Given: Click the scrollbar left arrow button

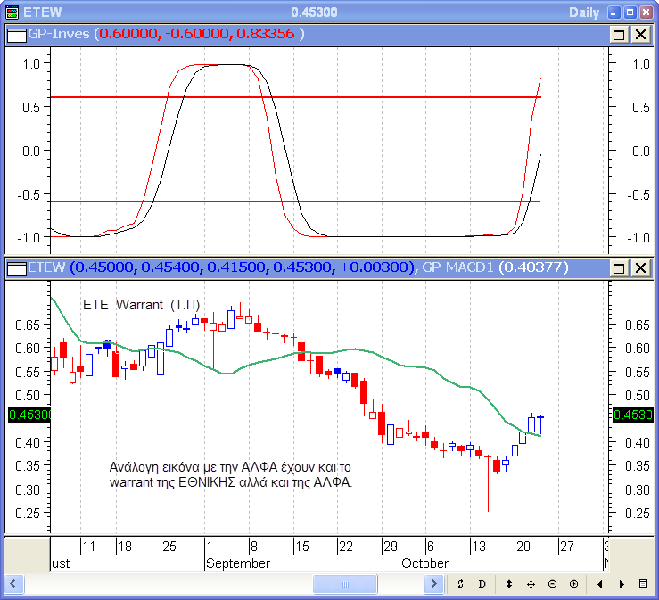Looking at the screenshot, I should point(13,584).
